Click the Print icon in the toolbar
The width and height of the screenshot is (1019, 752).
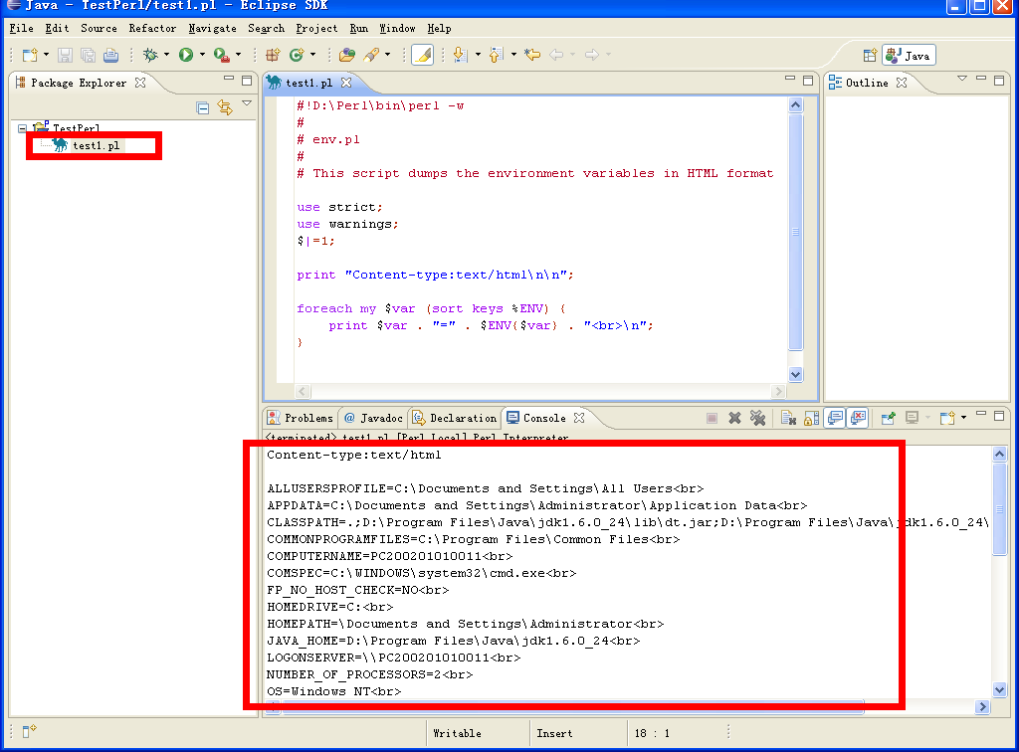(x=110, y=55)
